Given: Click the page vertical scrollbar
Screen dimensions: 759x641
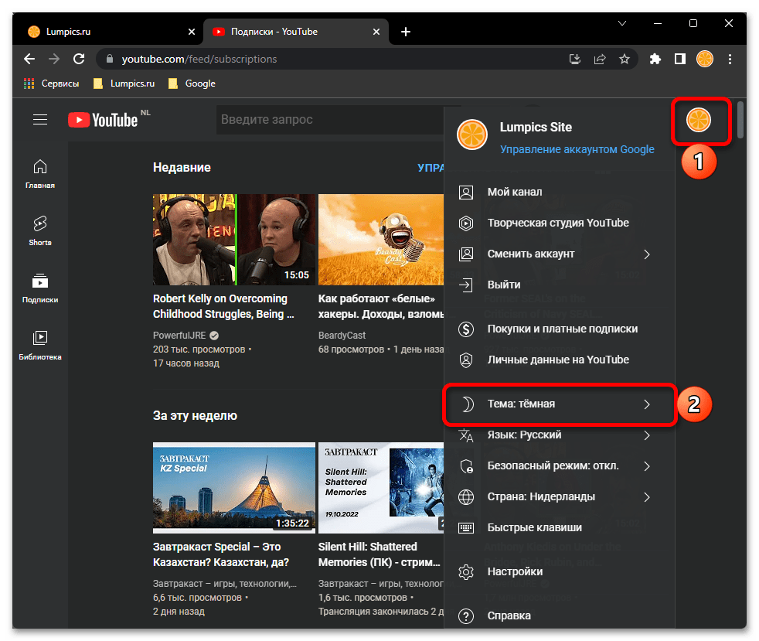Looking at the screenshot, I should 740,120.
